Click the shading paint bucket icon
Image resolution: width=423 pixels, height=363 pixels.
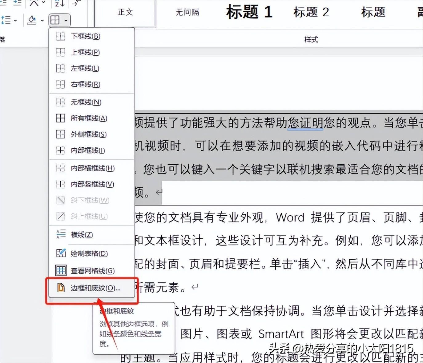coord(32,20)
